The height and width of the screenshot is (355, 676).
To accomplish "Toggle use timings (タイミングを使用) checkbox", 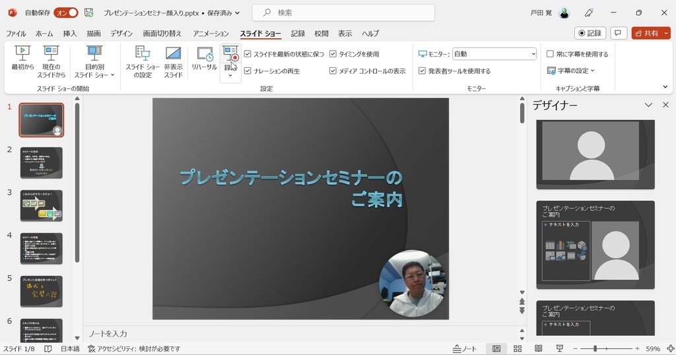I will (333, 54).
